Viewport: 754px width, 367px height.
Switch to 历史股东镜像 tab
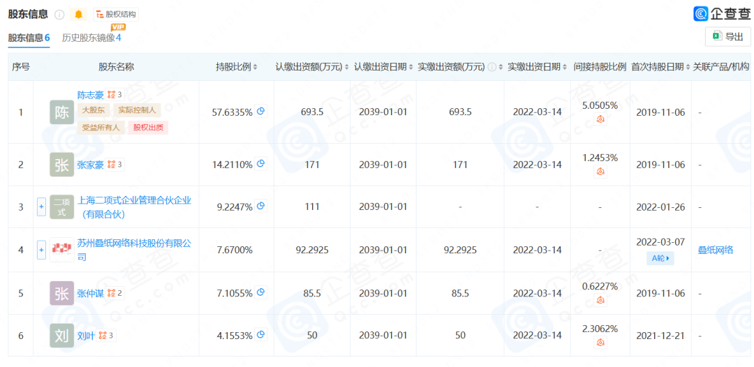[91, 38]
